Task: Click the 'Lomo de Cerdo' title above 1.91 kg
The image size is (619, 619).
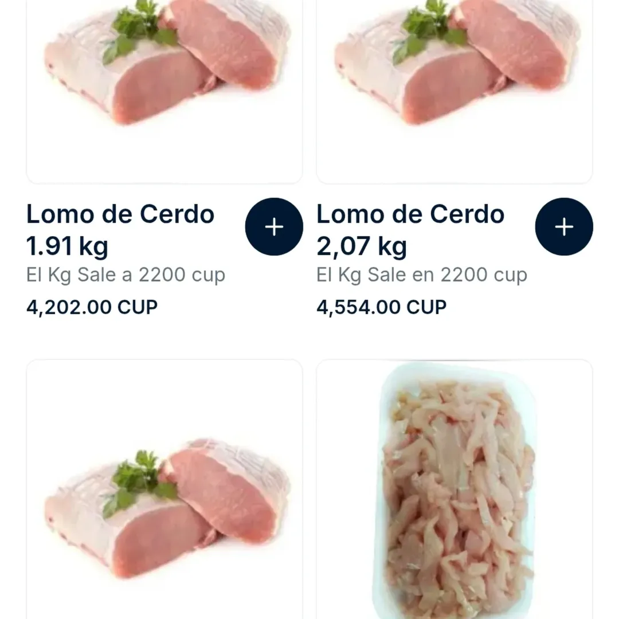Action: 120,214
